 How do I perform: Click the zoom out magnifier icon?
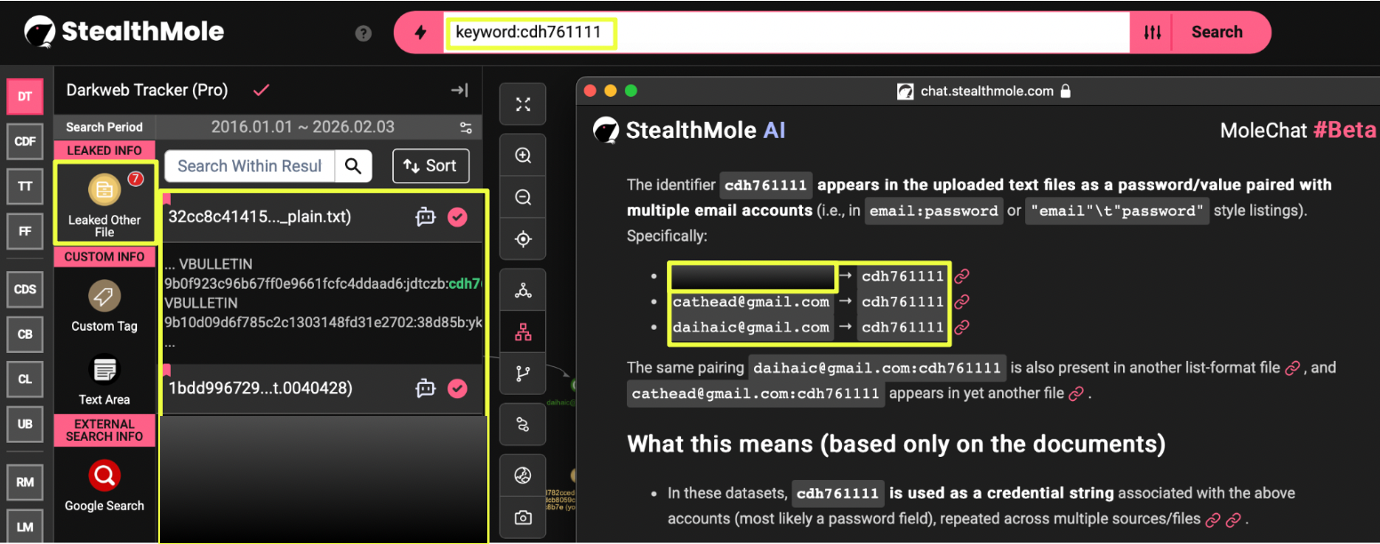[523, 197]
